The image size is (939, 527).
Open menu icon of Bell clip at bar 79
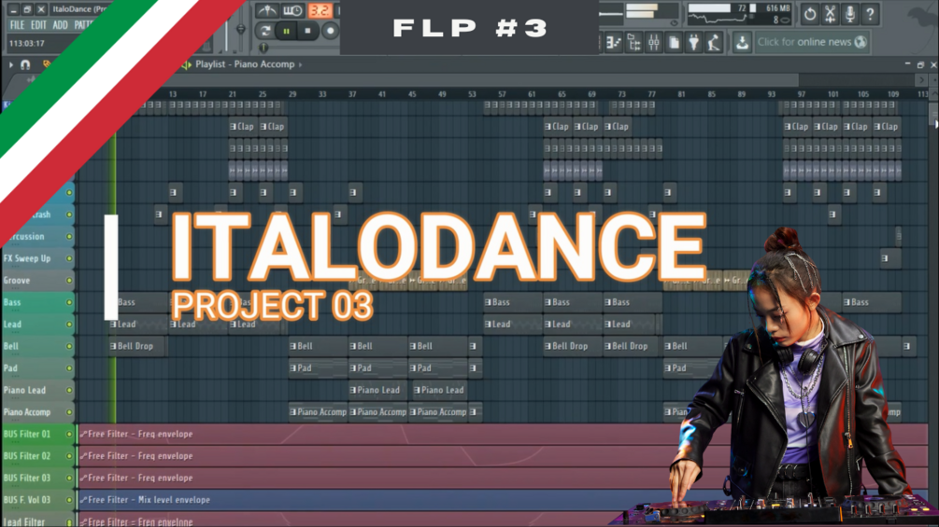668,346
